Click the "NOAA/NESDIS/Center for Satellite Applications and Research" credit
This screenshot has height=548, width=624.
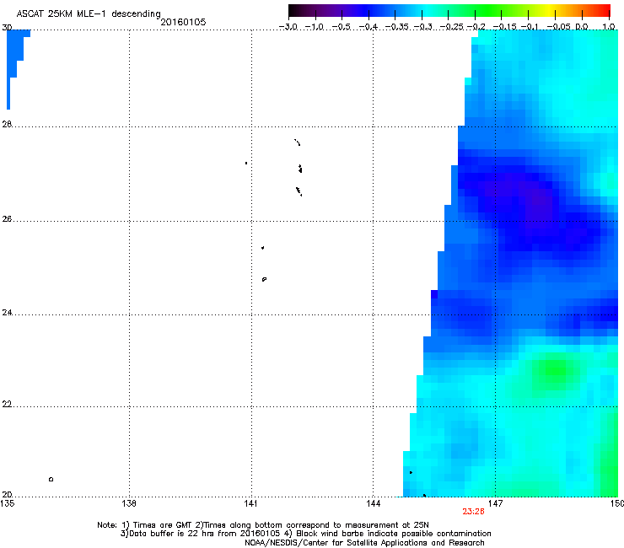click(364, 543)
